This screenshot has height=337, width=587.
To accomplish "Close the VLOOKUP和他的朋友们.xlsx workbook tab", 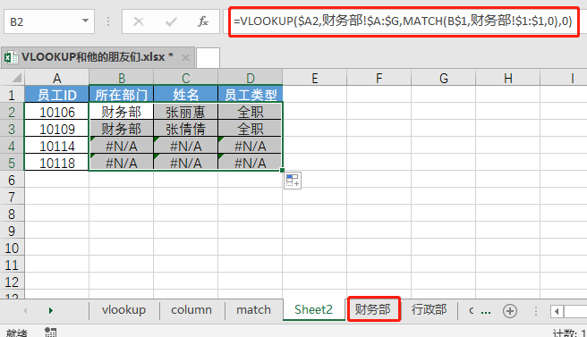I will (x=185, y=57).
